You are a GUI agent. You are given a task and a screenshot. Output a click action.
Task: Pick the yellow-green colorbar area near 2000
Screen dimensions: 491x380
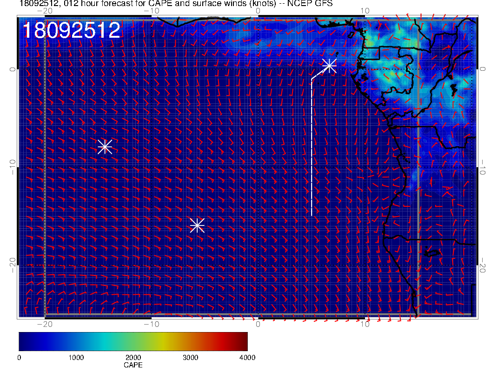(x=135, y=341)
